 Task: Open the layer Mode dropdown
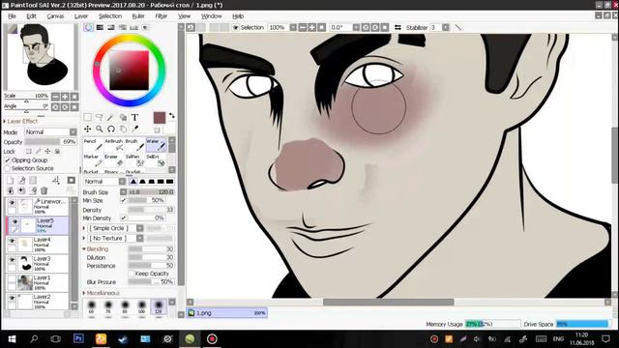51,131
